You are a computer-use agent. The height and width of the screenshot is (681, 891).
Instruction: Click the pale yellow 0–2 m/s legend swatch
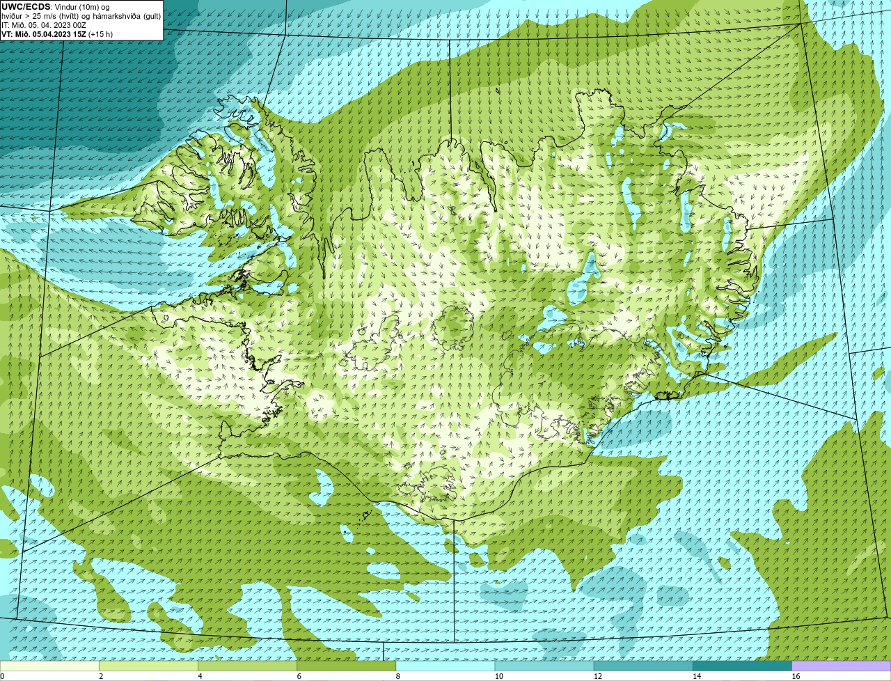click(49, 666)
